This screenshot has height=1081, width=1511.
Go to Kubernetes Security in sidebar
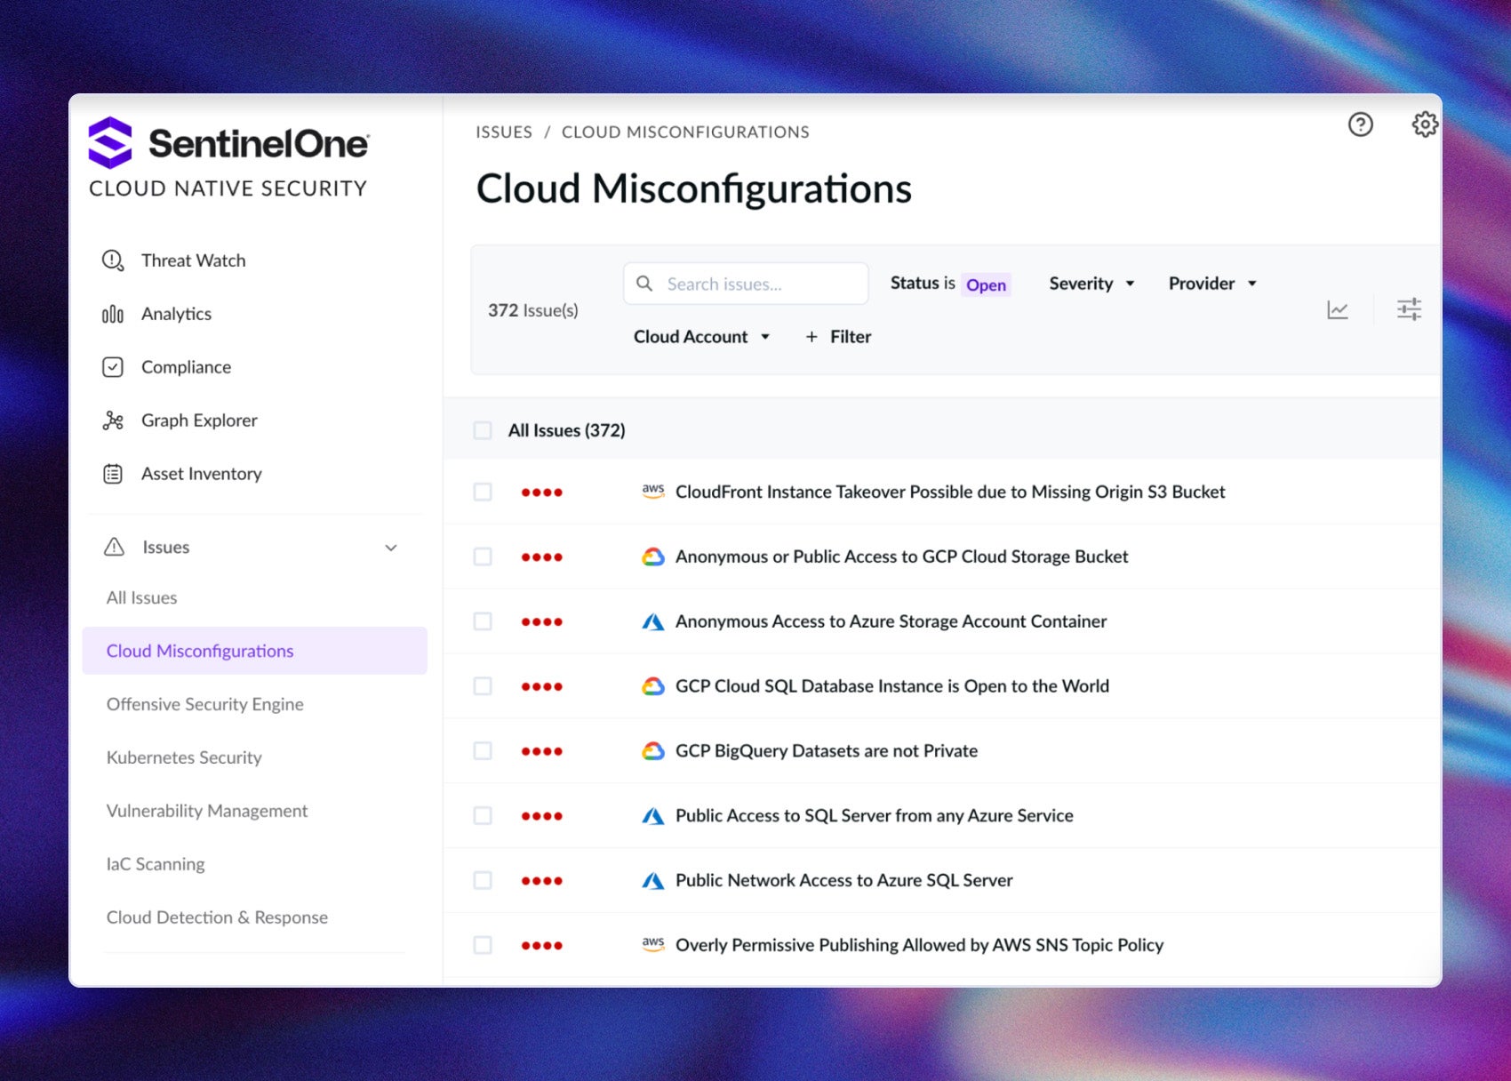[x=184, y=757]
